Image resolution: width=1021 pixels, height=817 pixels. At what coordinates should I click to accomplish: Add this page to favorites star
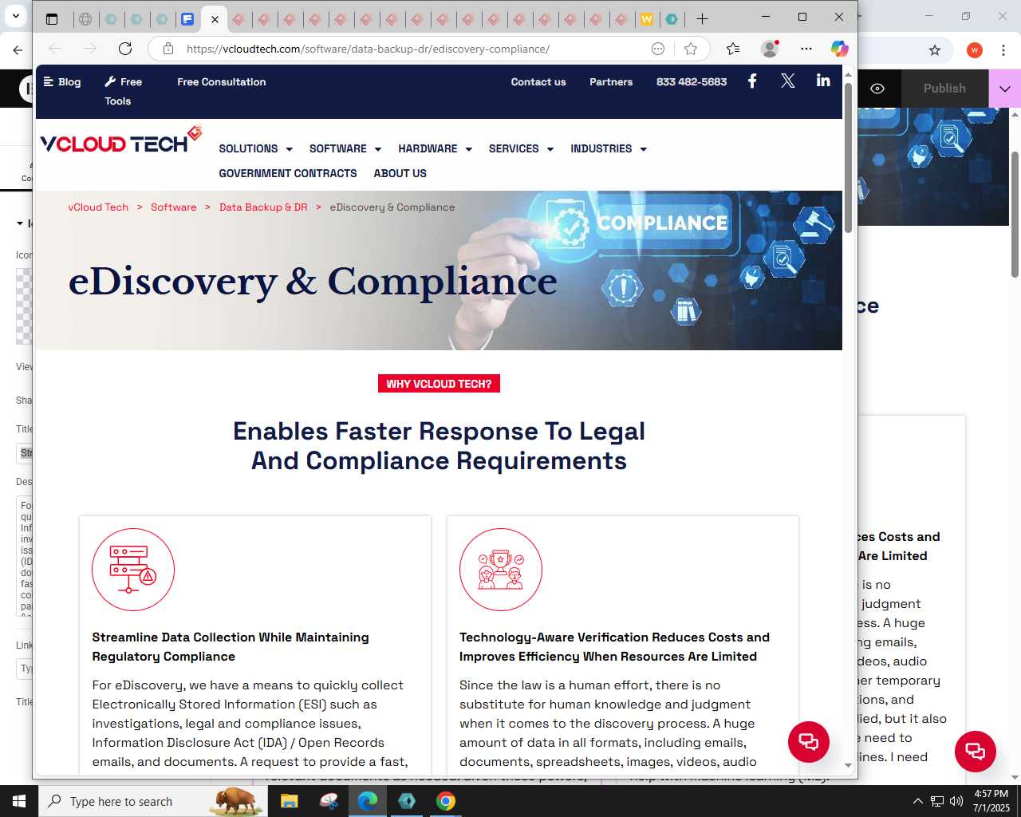[x=691, y=49]
